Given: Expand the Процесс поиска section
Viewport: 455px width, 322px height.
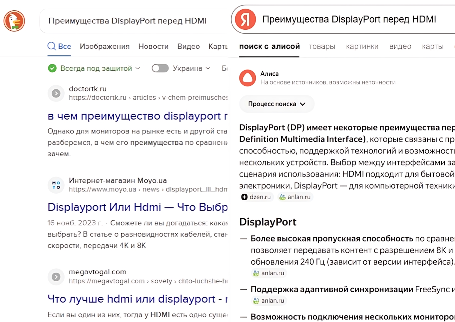Looking at the screenshot, I should 276,104.
